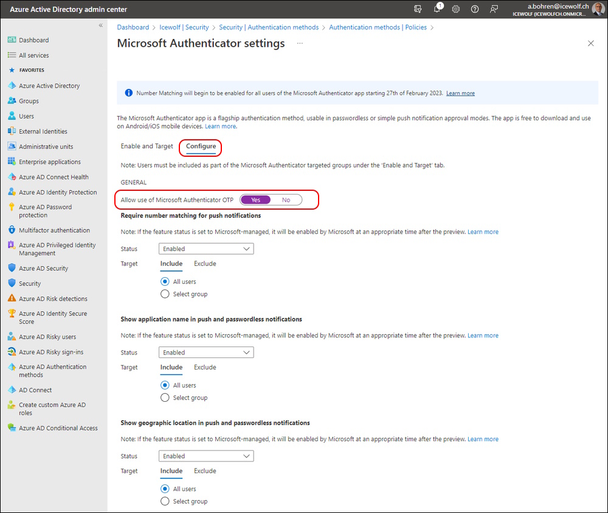Screen dimensions: 608x513
Task: Open the feedback icon in header
Action: click(494, 9)
